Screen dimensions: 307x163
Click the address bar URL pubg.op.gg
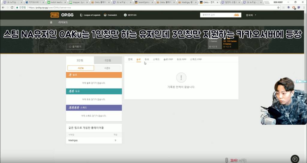coord(49,7)
